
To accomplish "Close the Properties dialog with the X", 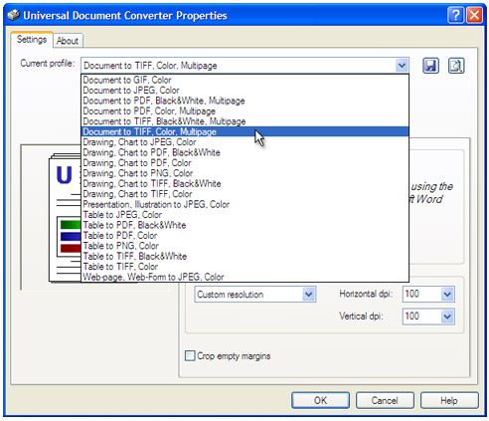I will pyautogui.click(x=474, y=15).
